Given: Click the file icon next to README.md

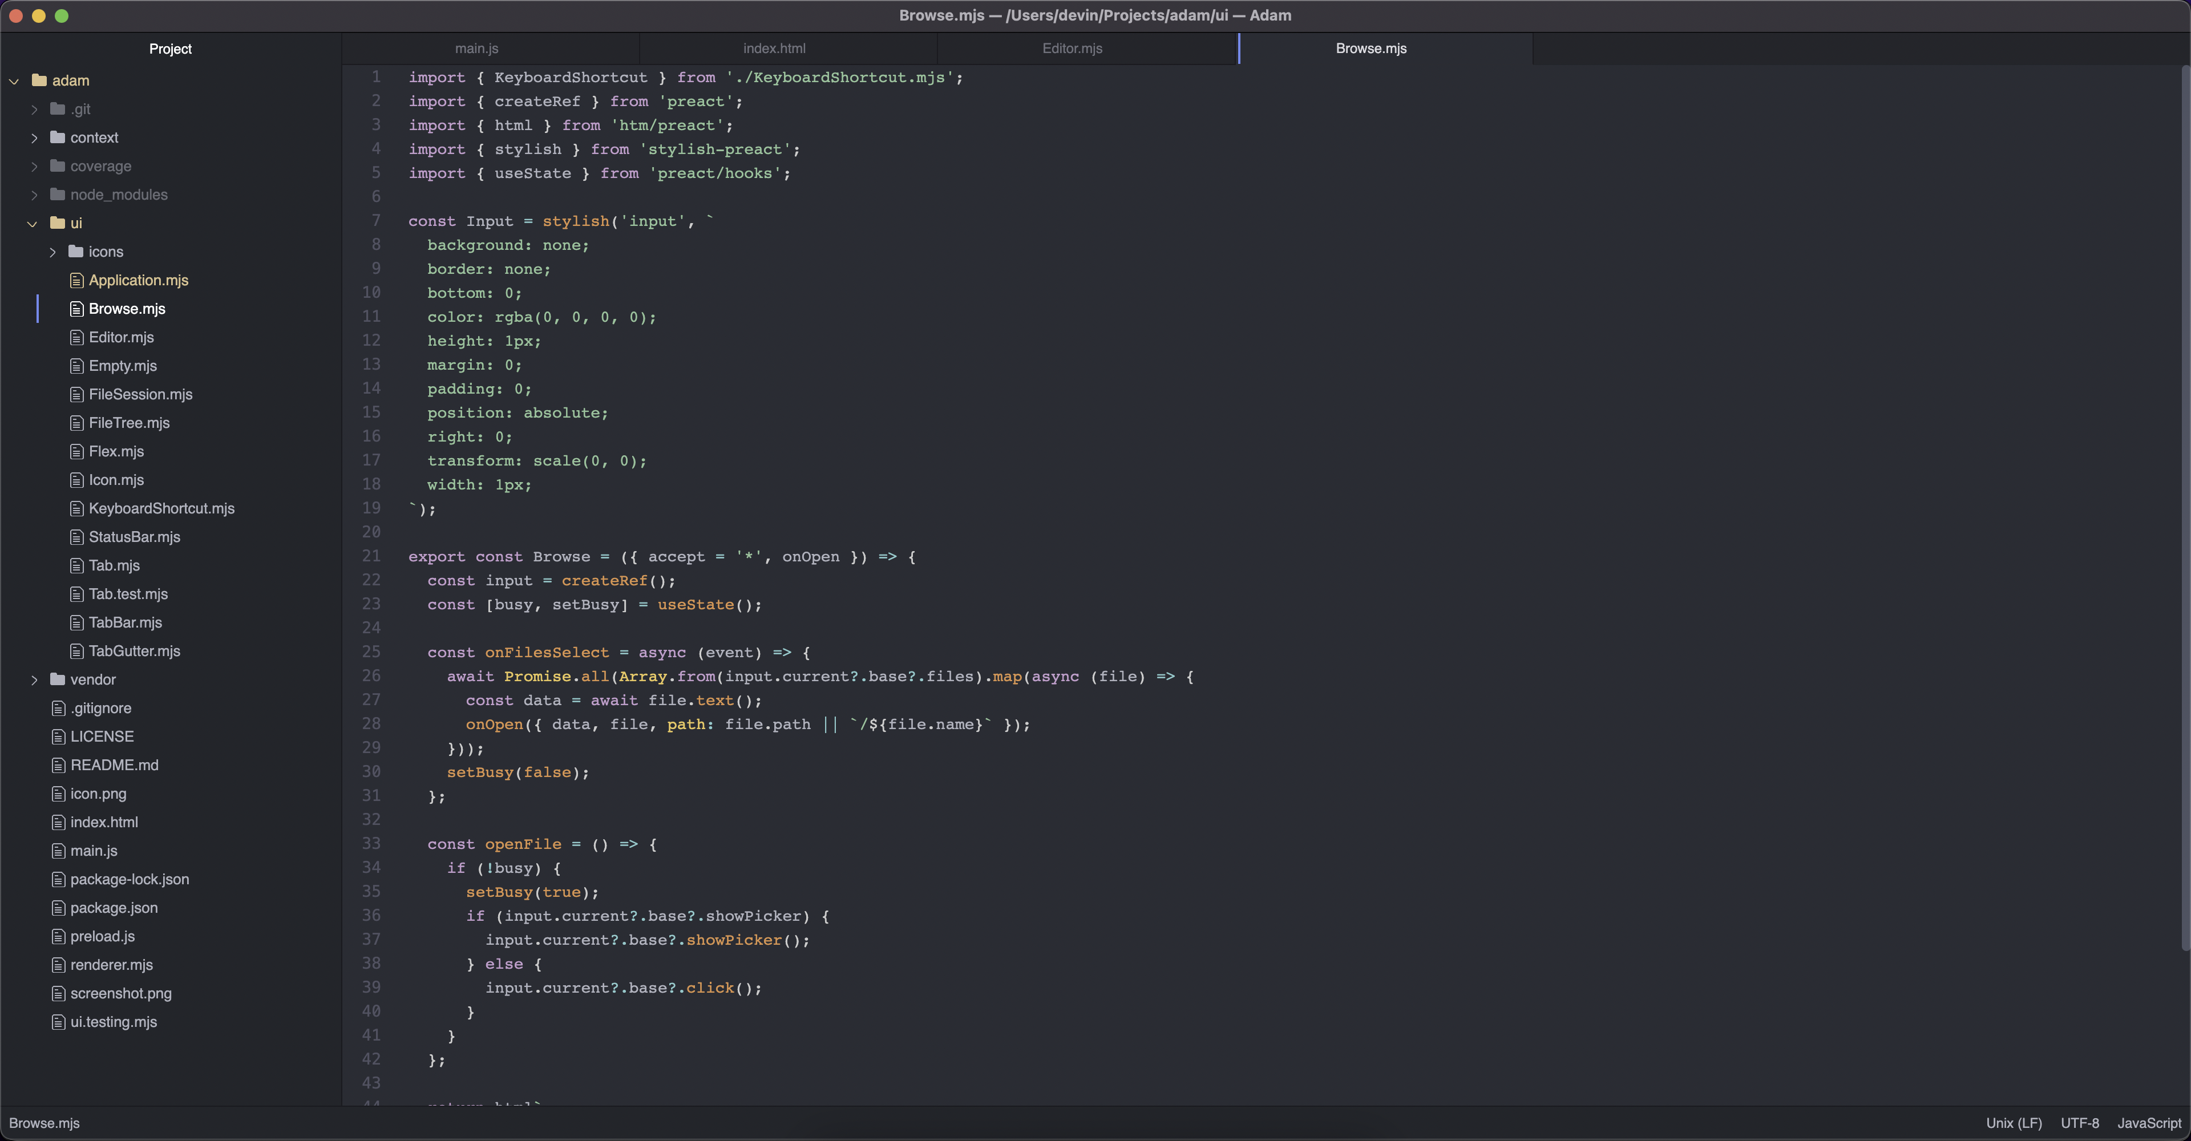Looking at the screenshot, I should (59, 765).
